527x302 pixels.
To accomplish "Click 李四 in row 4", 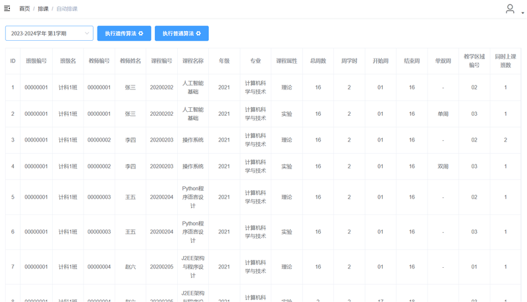I will coord(130,166).
